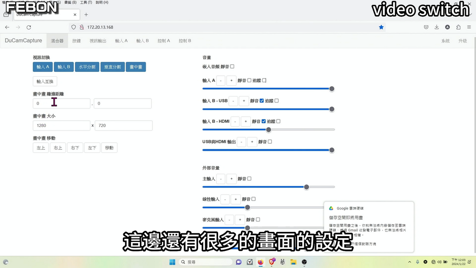Reload the page with the refresh icon

[x=29, y=27]
